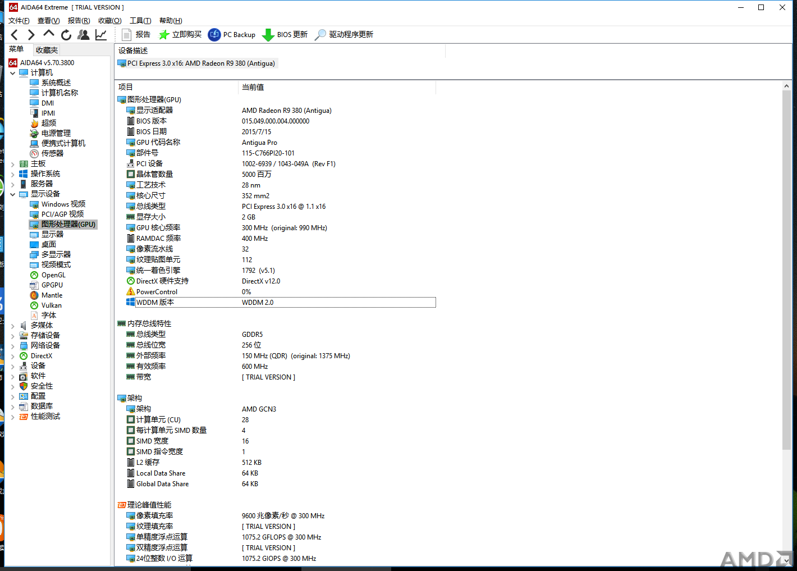Switch to the 收藏夹 favorites tab
The height and width of the screenshot is (571, 797).
[x=47, y=50]
